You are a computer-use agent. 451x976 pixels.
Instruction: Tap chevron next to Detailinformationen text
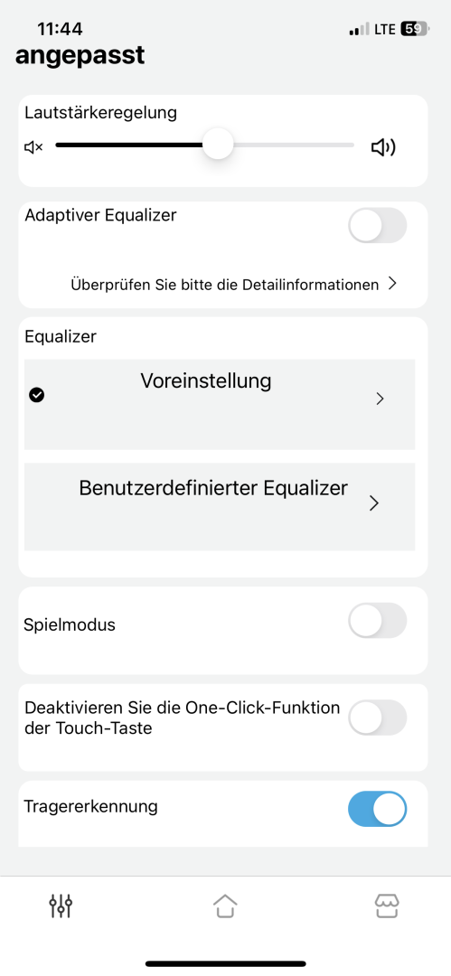point(392,284)
